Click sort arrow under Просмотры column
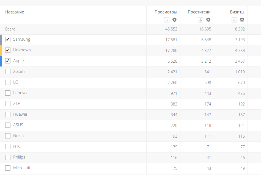261x175 pixels. [167, 20]
